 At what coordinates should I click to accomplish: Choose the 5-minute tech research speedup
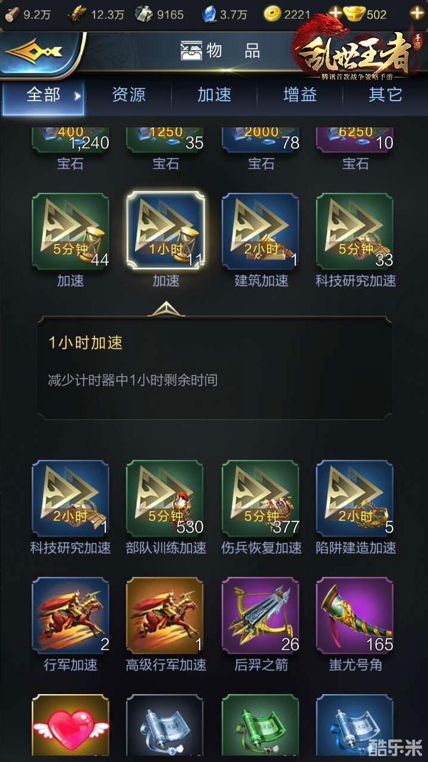point(355,231)
